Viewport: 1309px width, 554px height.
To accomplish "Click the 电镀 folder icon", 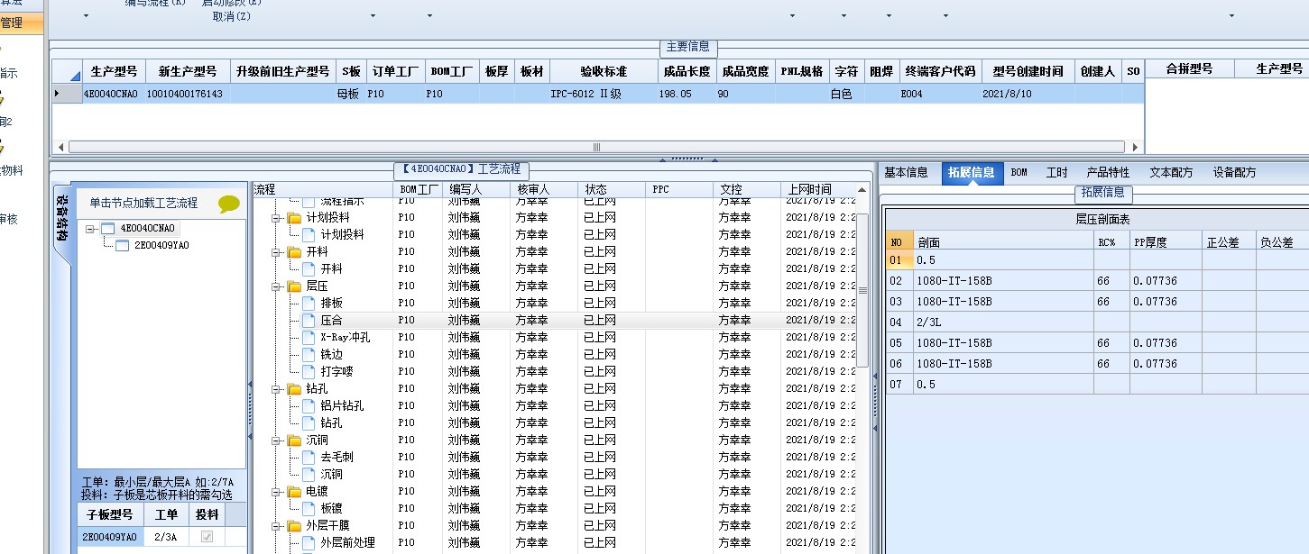I will click(294, 492).
